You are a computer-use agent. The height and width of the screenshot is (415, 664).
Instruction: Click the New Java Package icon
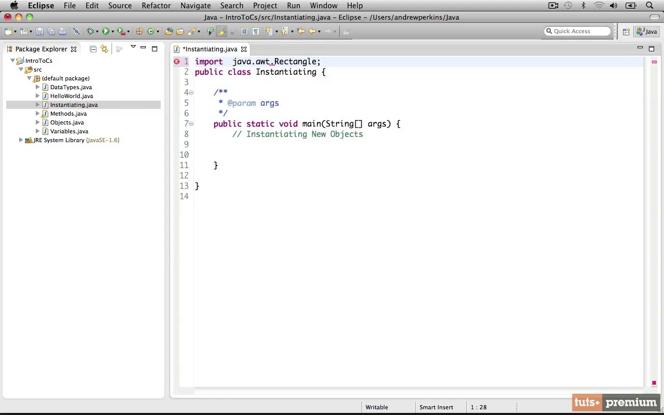140,32
